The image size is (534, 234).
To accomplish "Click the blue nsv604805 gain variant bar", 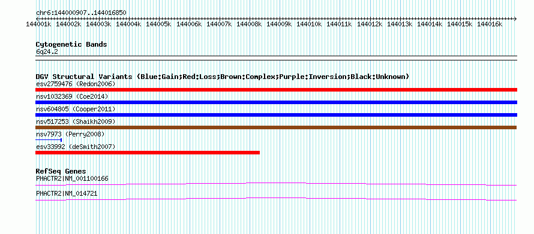I will pos(276,115).
